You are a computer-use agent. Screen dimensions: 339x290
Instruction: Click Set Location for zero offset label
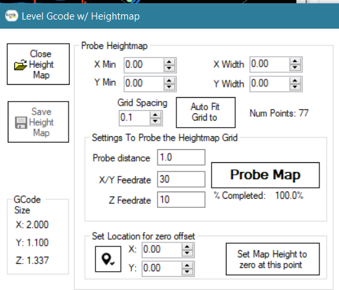(143, 237)
